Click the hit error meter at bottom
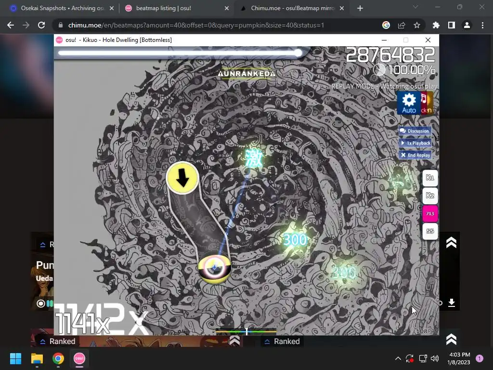 246,331
